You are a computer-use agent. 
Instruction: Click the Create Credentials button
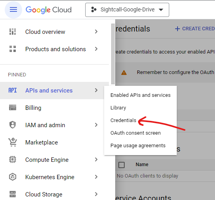point(195,29)
